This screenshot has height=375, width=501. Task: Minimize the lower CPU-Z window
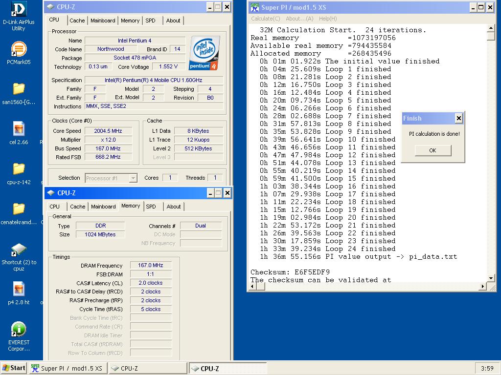[210, 193]
